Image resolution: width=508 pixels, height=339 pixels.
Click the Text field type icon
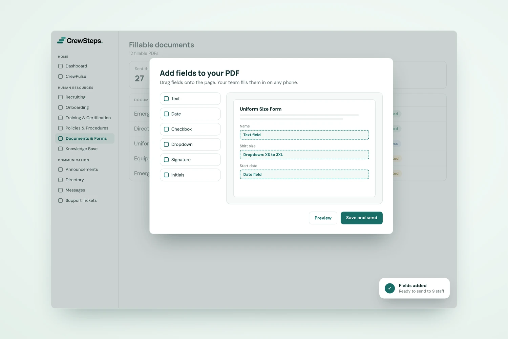(x=166, y=99)
